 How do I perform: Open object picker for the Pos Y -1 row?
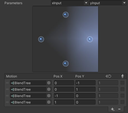click(49, 83)
